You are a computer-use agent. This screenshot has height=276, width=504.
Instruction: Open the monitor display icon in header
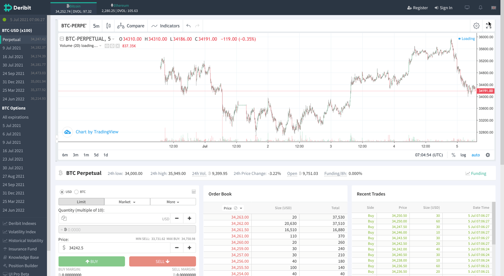tap(467, 8)
